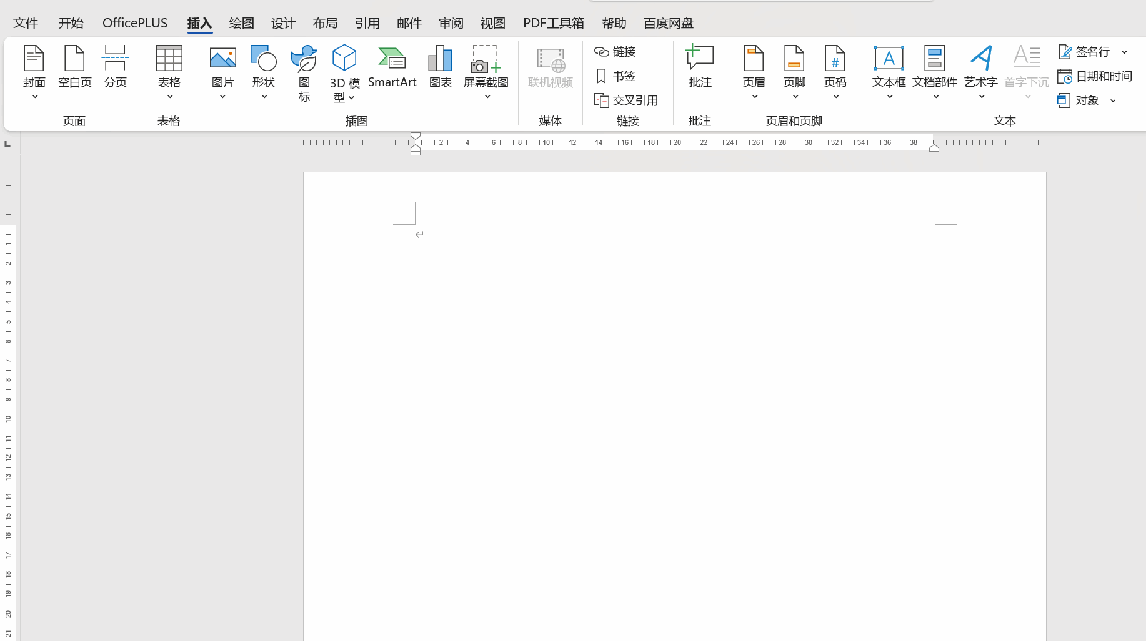Click the SmartArt graphic icon
Viewport: 1146px width, 641px height.
point(392,67)
